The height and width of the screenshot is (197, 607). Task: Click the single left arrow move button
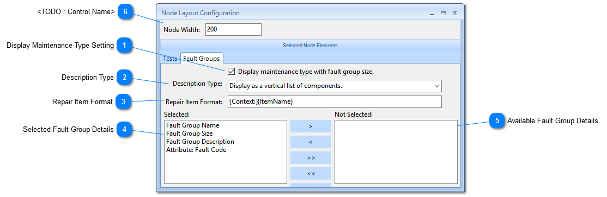click(x=311, y=142)
